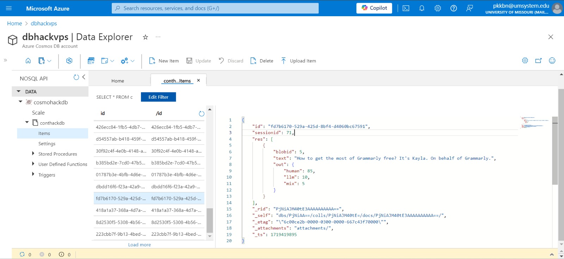The image size is (564, 259).
Task: Select Scale under cosmohackdb
Action: click(x=38, y=113)
